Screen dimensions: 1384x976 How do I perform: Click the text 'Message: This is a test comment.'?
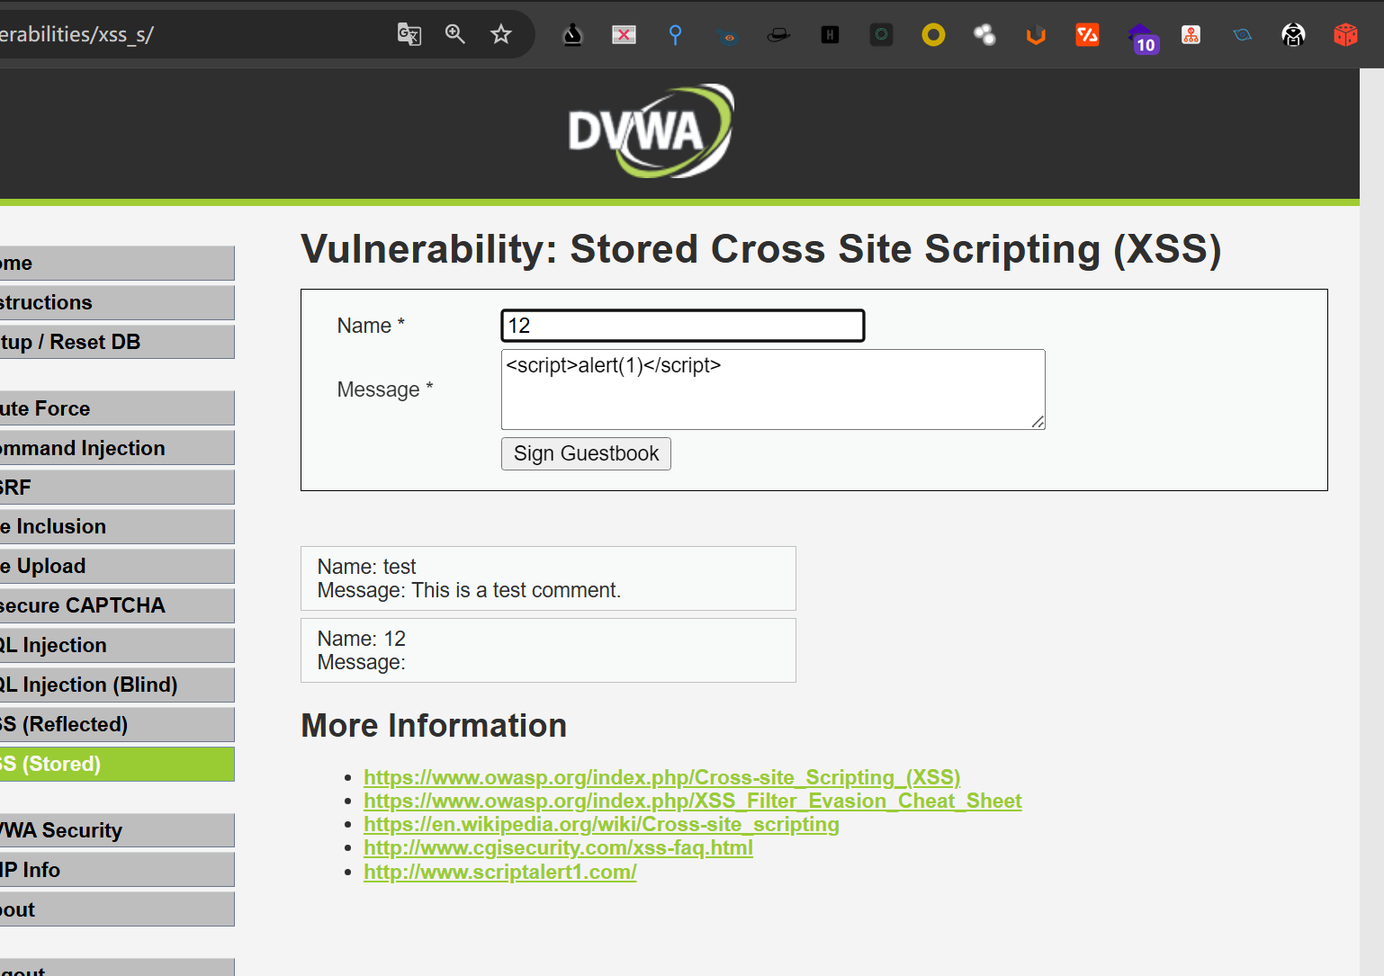pyautogui.click(x=469, y=590)
